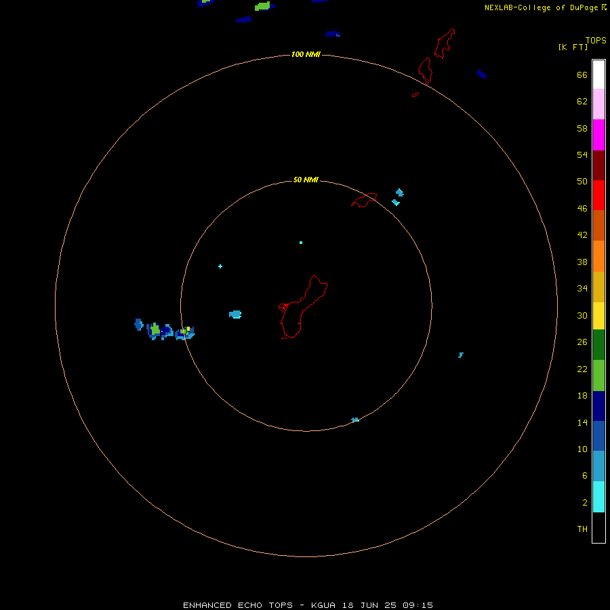Click the 14 legend value

[582, 422]
